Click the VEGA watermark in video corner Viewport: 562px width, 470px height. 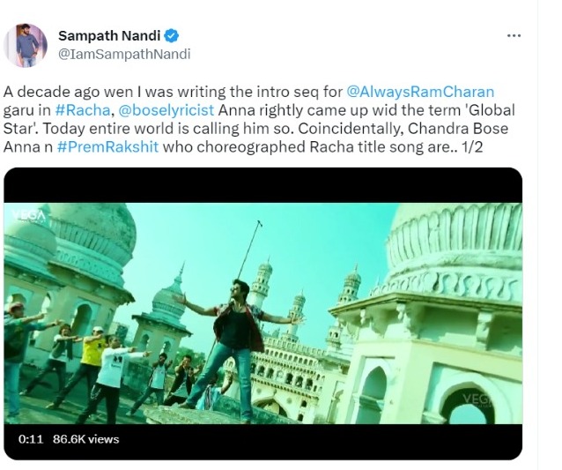point(29,216)
